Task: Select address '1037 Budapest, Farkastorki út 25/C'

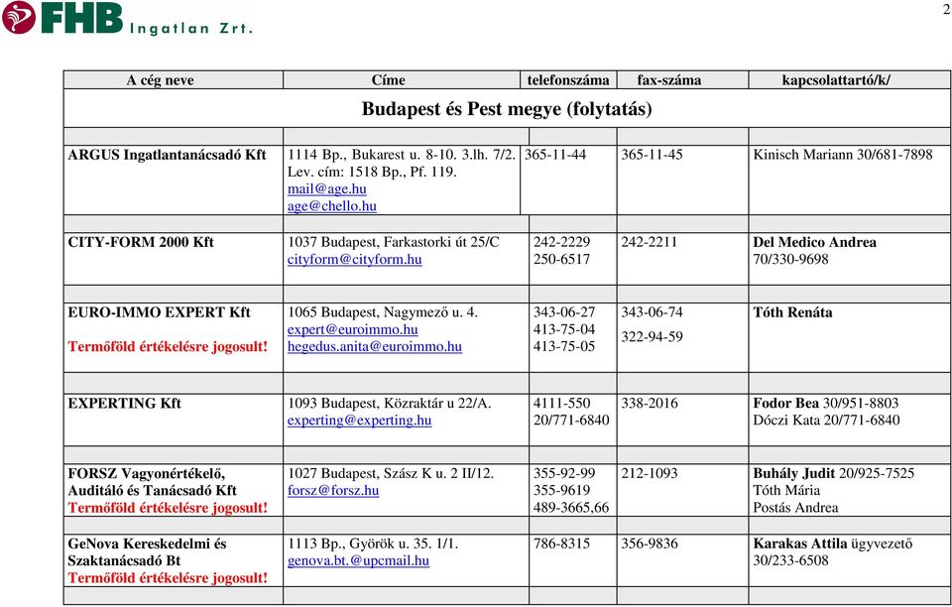Action: 394,242
